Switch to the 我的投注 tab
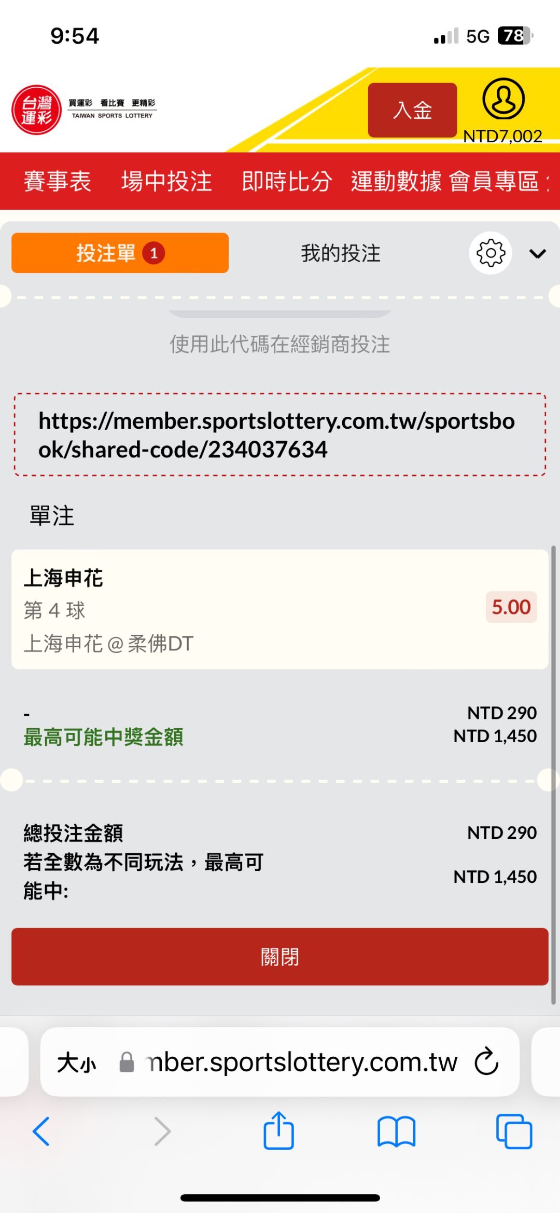 pos(341,253)
